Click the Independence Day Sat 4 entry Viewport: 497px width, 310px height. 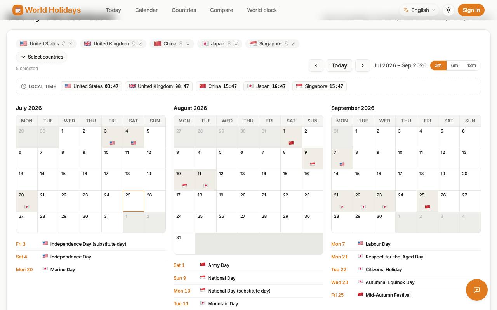[x=91, y=257]
